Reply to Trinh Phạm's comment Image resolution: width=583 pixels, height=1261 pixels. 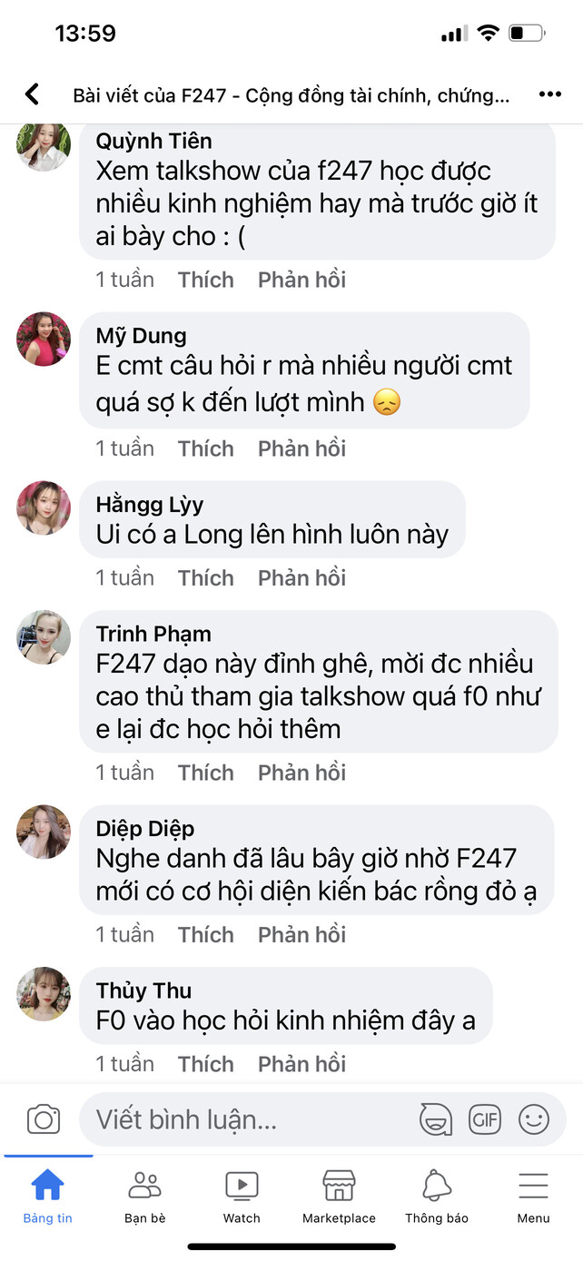coord(302,773)
